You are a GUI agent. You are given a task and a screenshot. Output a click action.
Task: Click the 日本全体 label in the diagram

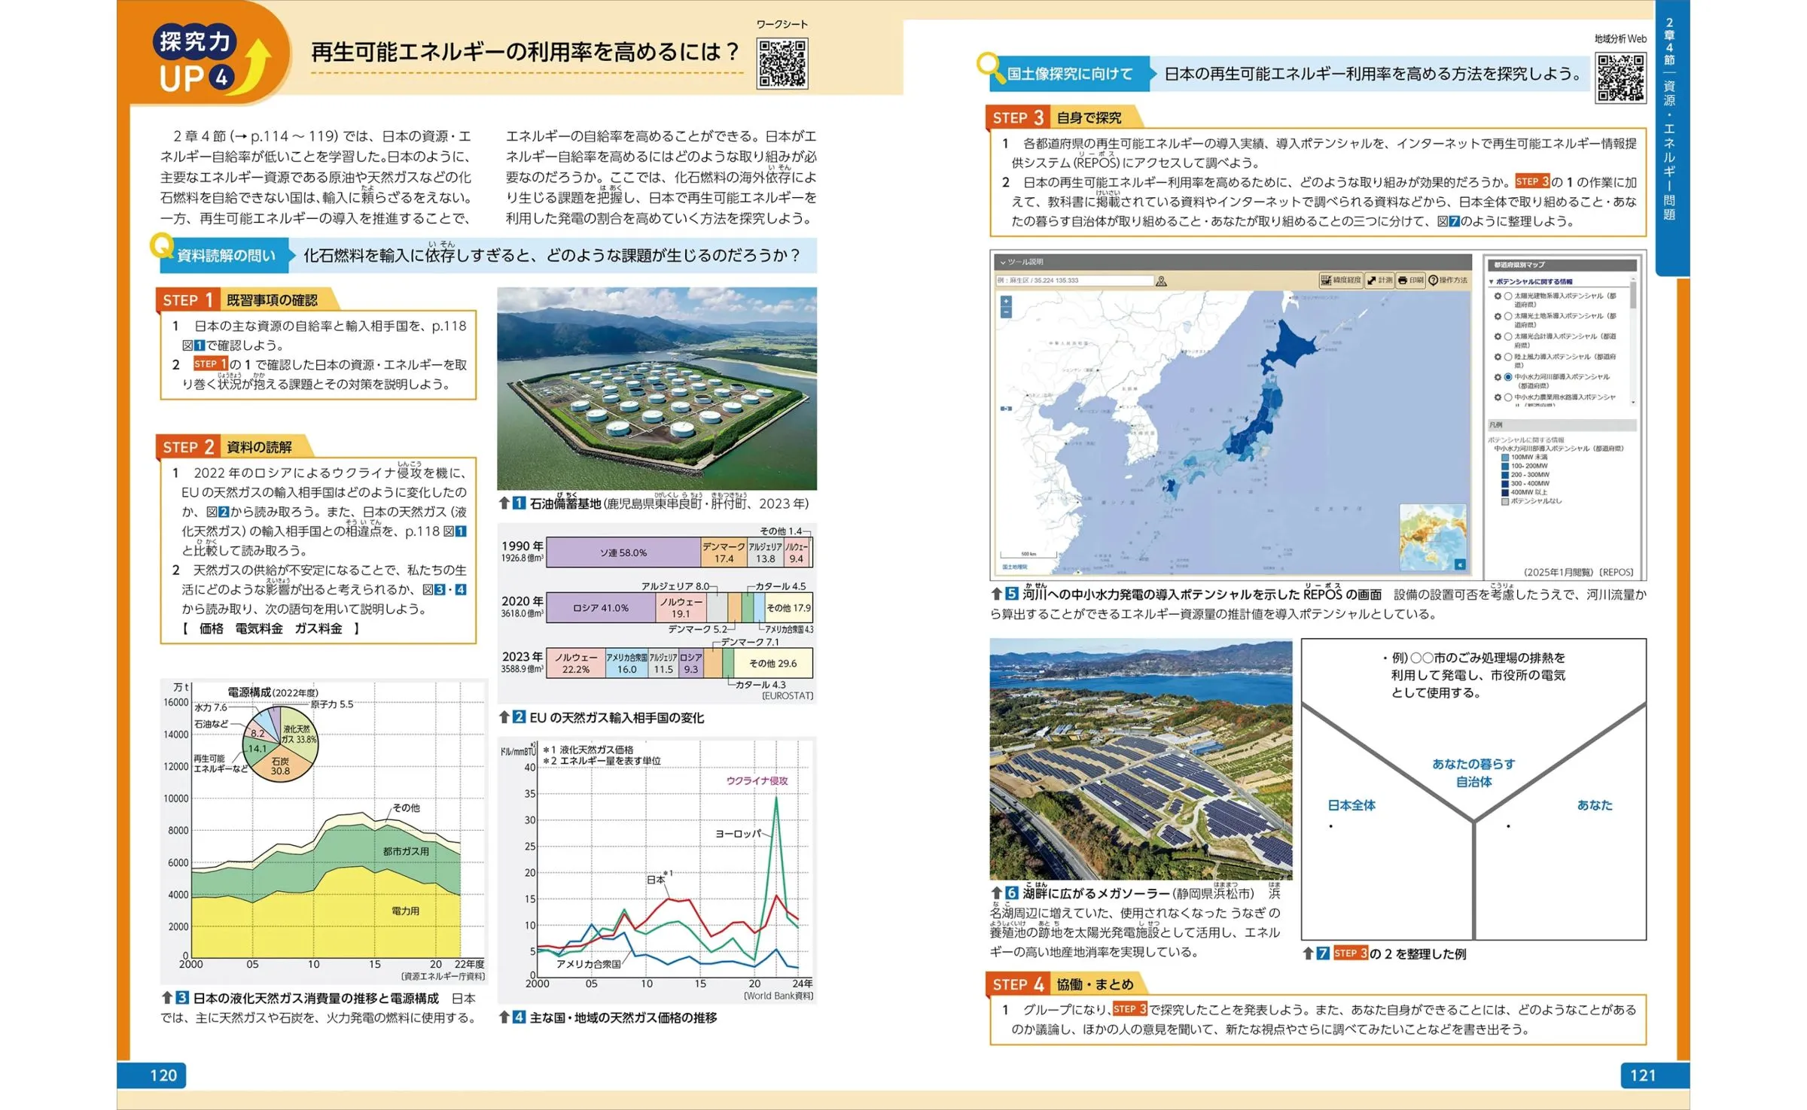[x=1351, y=805]
